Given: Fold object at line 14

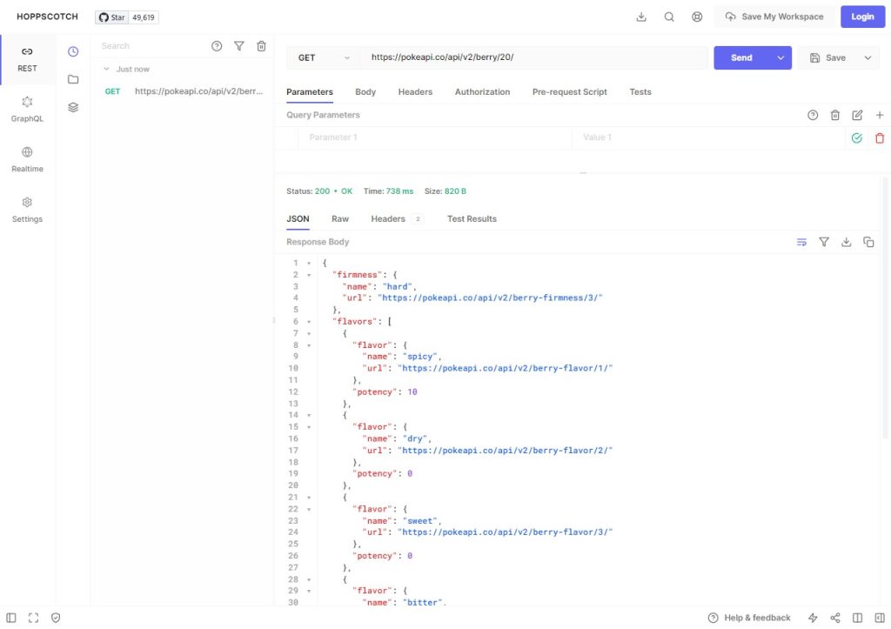Looking at the screenshot, I should 309,415.
